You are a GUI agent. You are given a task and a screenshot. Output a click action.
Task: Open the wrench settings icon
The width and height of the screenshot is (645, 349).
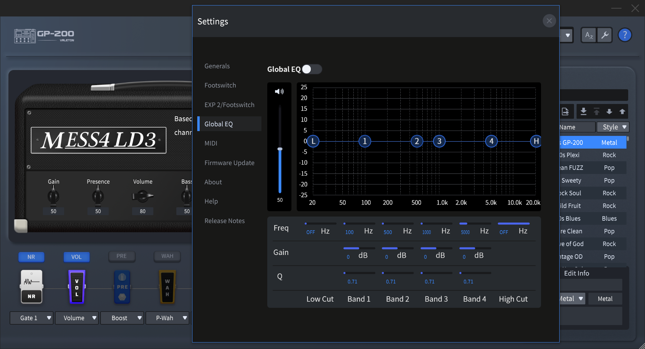605,35
